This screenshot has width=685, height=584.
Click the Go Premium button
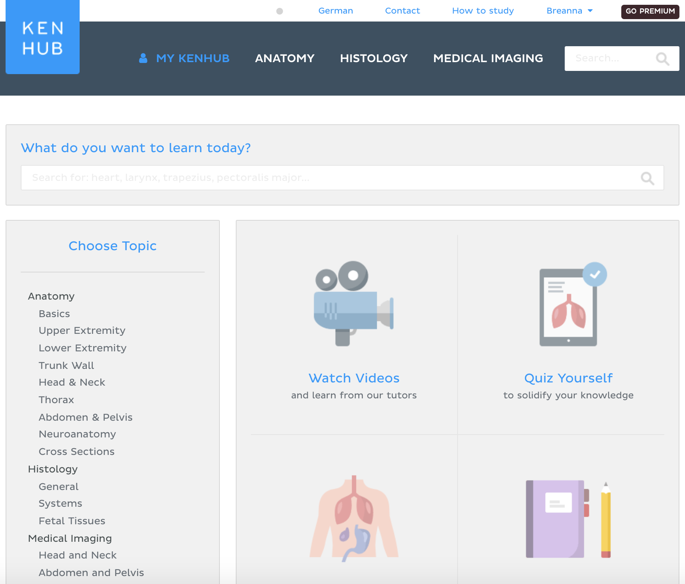[650, 11]
